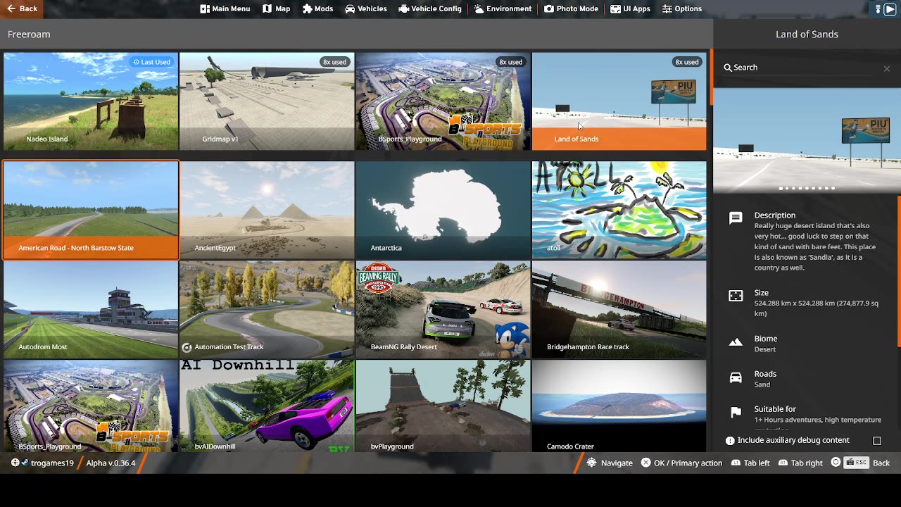Image resolution: width=901 pixels, height=507 pixels.
Task: Select the BSports_Playground card in the bottom row
Action: point(91,406)
